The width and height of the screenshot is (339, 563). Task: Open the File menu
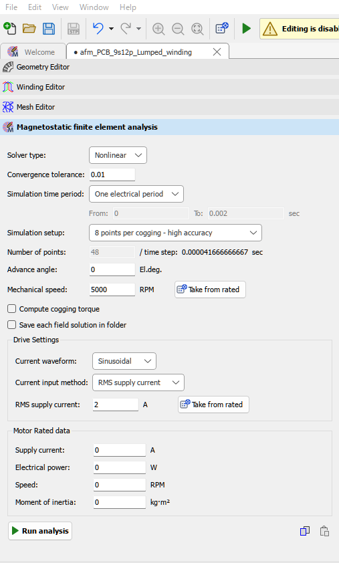tap(11, 7)
